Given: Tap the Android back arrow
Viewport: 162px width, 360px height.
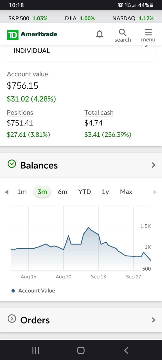Looking at the screenshot, I should pos(126,350).
